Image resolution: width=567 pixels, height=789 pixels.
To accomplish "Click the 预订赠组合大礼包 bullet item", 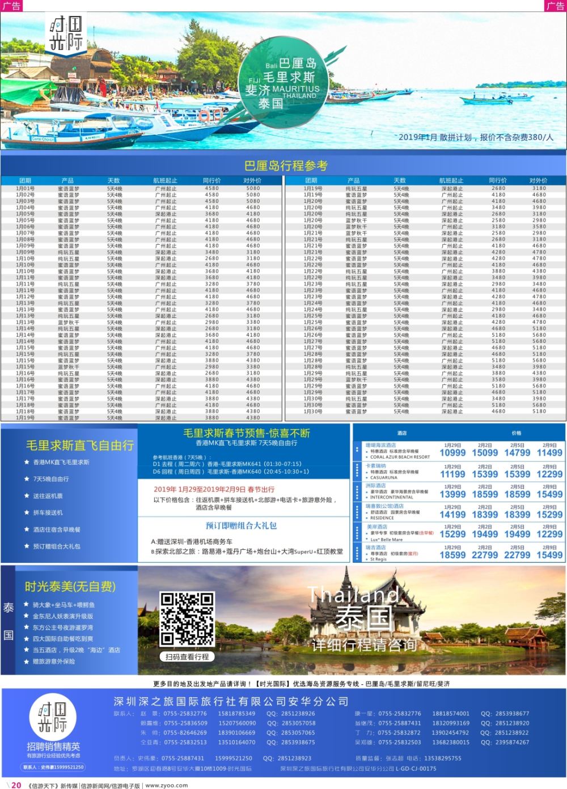I will (57, 546).
